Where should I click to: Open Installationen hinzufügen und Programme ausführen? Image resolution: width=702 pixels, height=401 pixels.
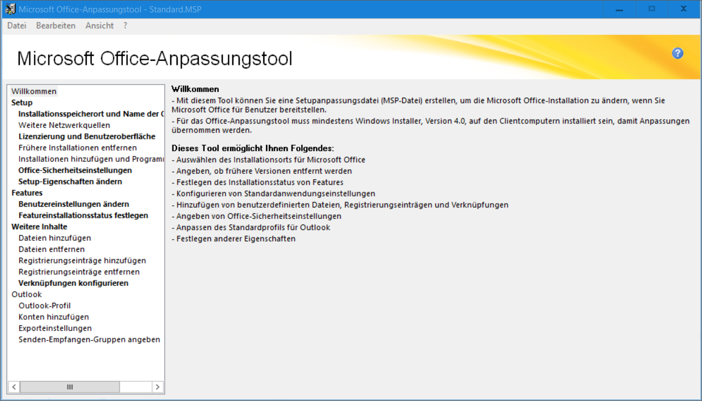[x=91, y=159]
